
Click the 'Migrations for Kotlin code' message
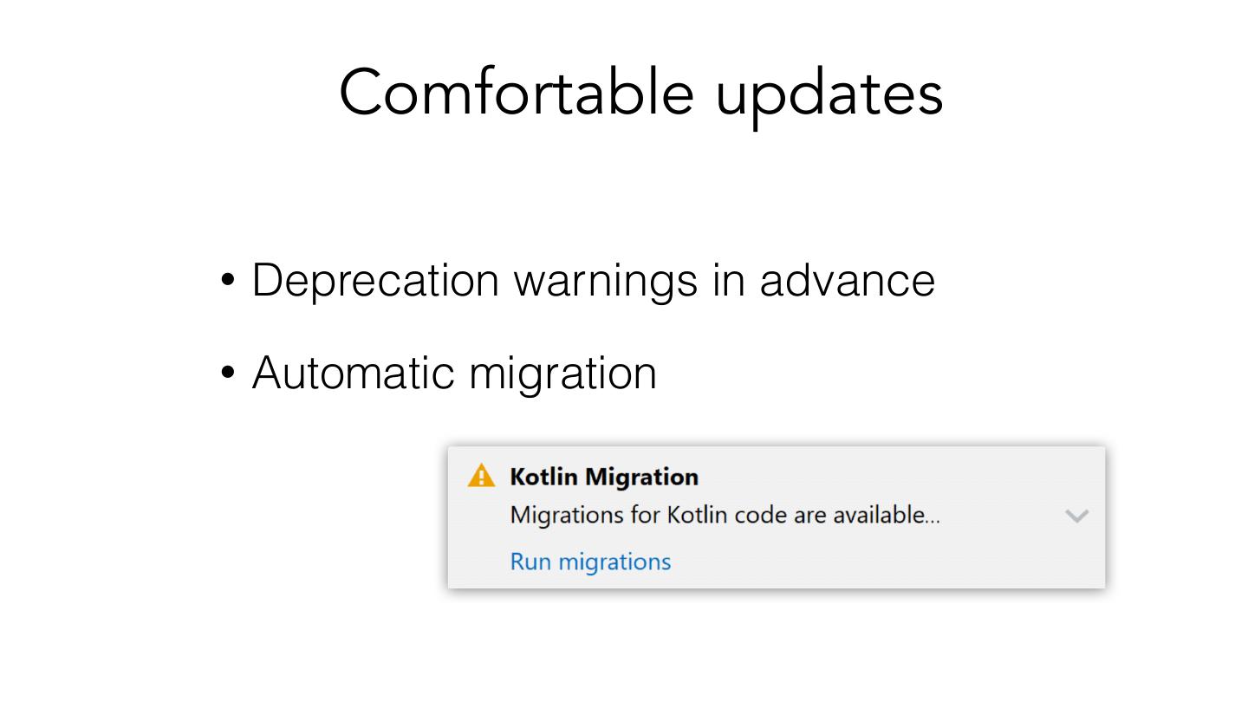tap(725, 516)
